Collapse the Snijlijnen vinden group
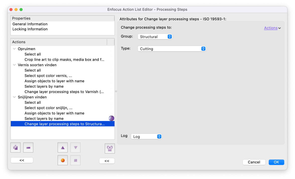 [14, 97]
